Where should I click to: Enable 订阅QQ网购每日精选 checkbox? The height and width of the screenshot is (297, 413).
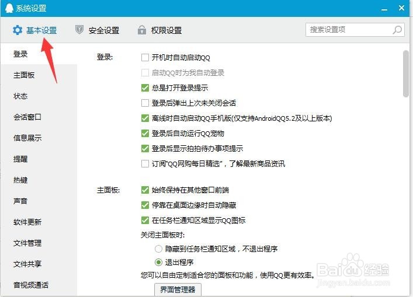145,163
